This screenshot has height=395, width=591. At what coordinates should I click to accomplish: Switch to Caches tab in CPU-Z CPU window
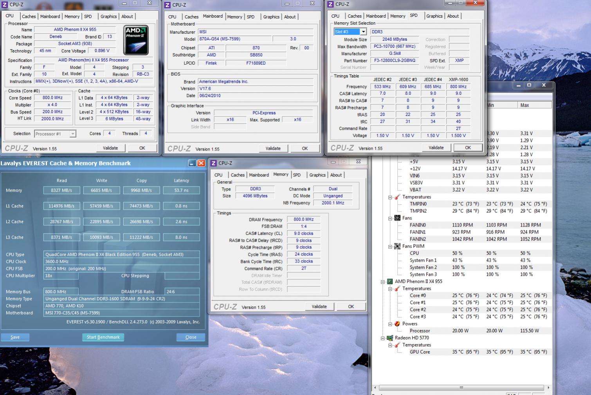pyautogui.click(x=29, y=16)
